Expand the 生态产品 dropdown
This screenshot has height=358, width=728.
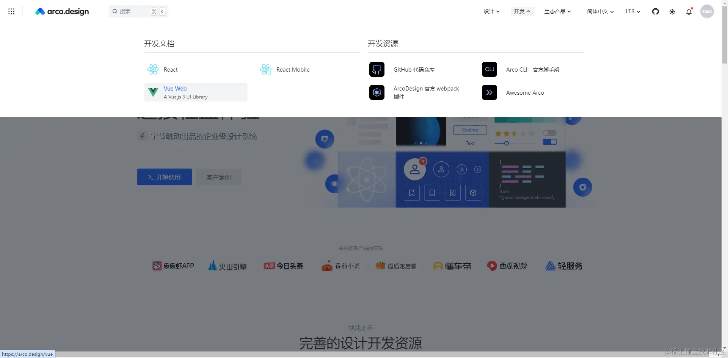pos(557,11)
